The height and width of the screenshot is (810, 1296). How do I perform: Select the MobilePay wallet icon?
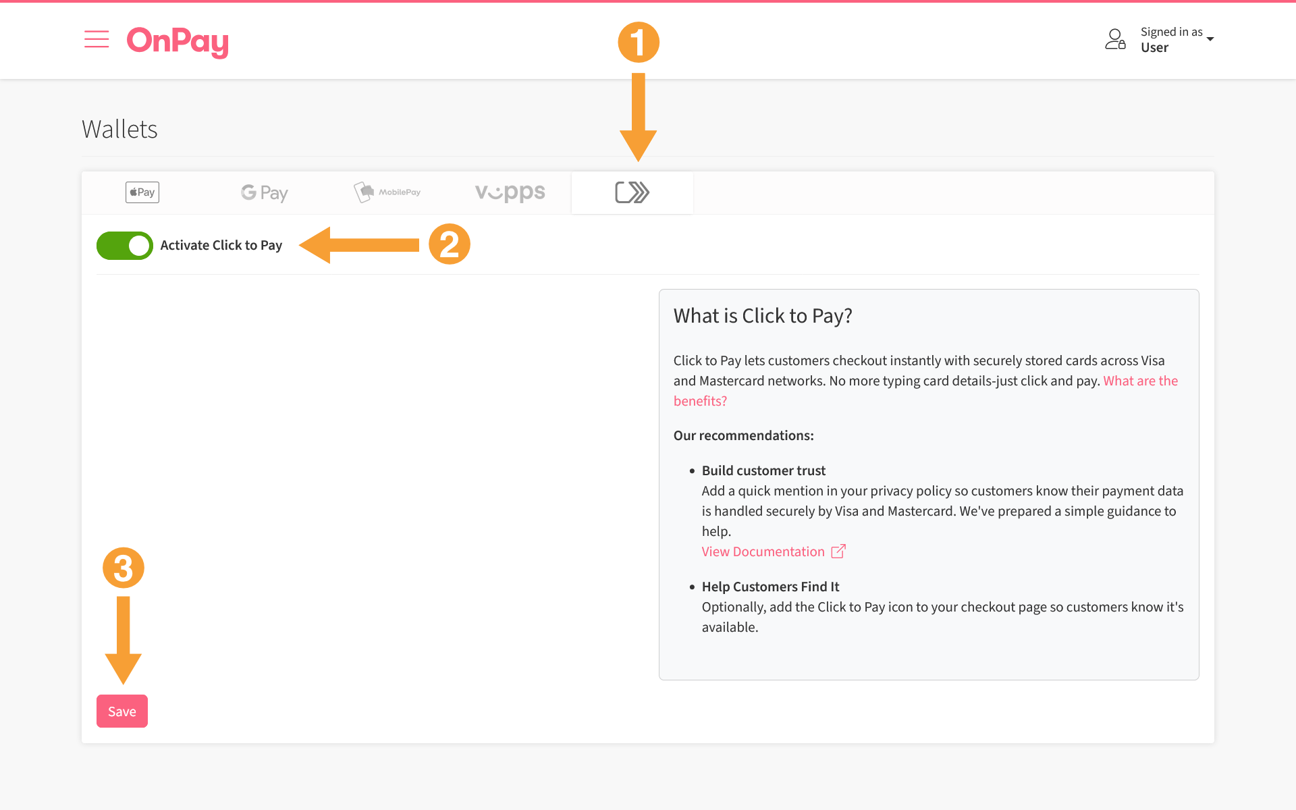click(386, 192)
